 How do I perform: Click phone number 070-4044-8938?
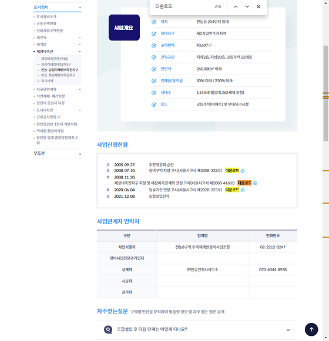[273, 269]
